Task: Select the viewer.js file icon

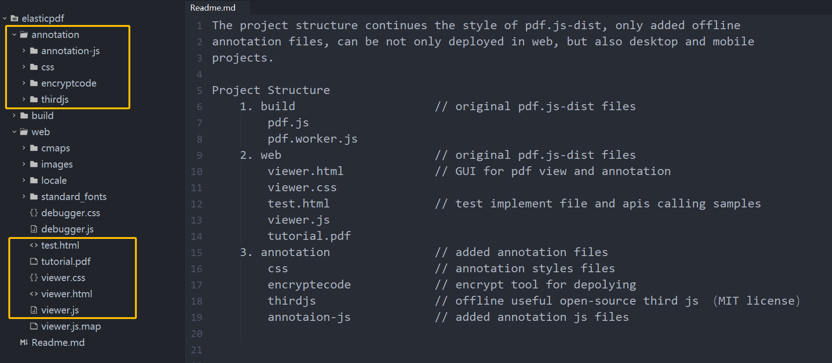Action: pyautogui.click(x=33, y=310)
